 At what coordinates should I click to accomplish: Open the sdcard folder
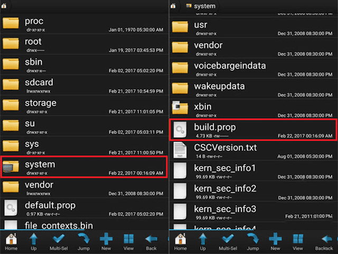pyautogui.click(x=84, y=86)
